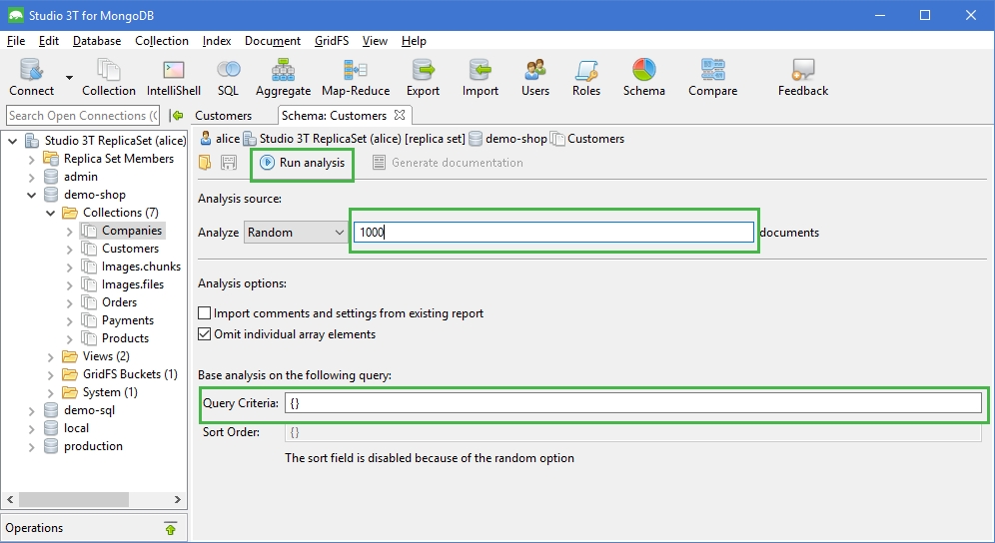Image resolution: width=995 pixels, height=543 pixels.
Task: Select the local database
Action: (76, 428)
